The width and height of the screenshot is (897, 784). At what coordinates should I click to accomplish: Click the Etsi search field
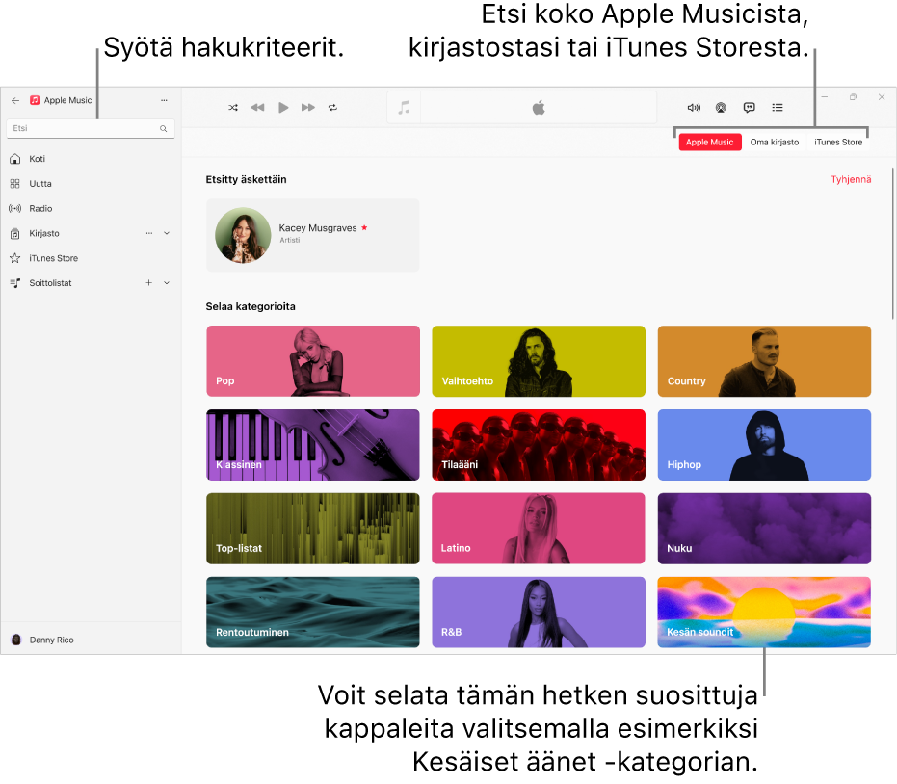pyautogui.click(x=87, y=127)
